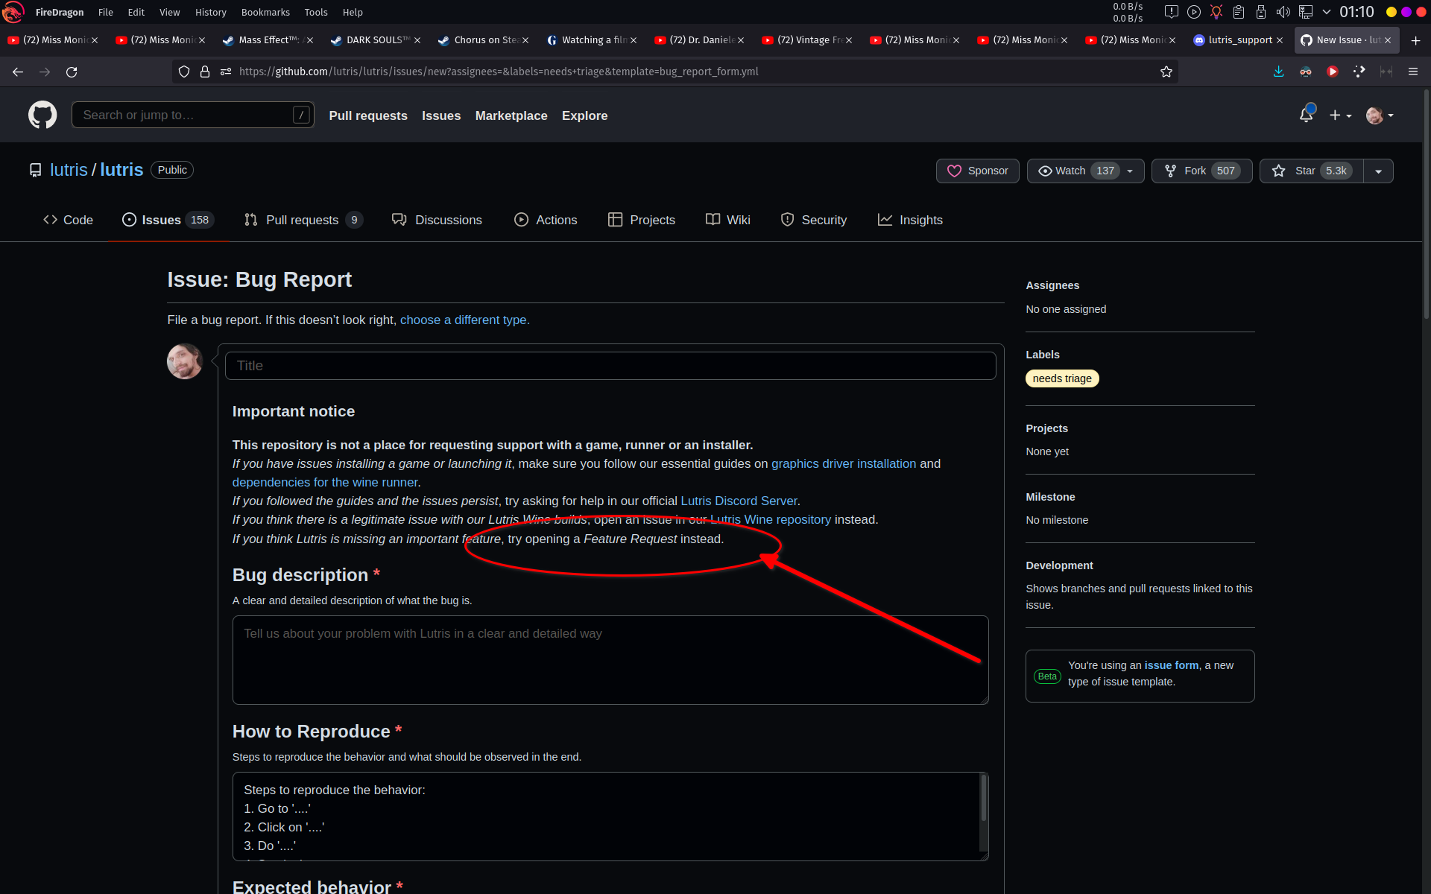Open the Bookmarks menu
The width and height of the screenshot is (1431, 894).
point(265,12)
